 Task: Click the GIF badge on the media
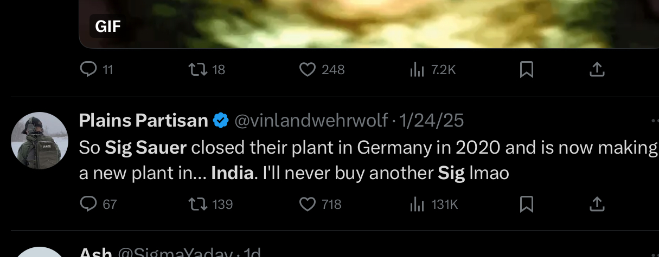(x=107, y=26)
